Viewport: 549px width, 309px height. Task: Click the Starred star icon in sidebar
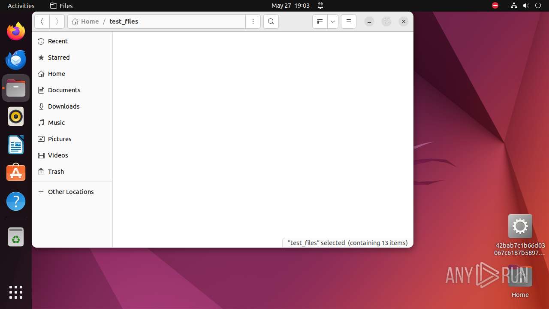[x=41, y=58]
